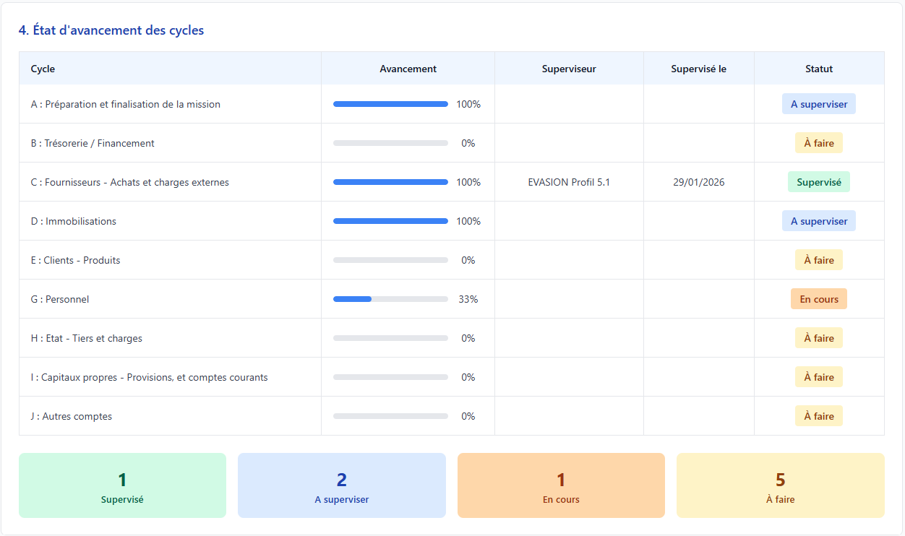Open the Supervisé summary card

tap(122, 485)
